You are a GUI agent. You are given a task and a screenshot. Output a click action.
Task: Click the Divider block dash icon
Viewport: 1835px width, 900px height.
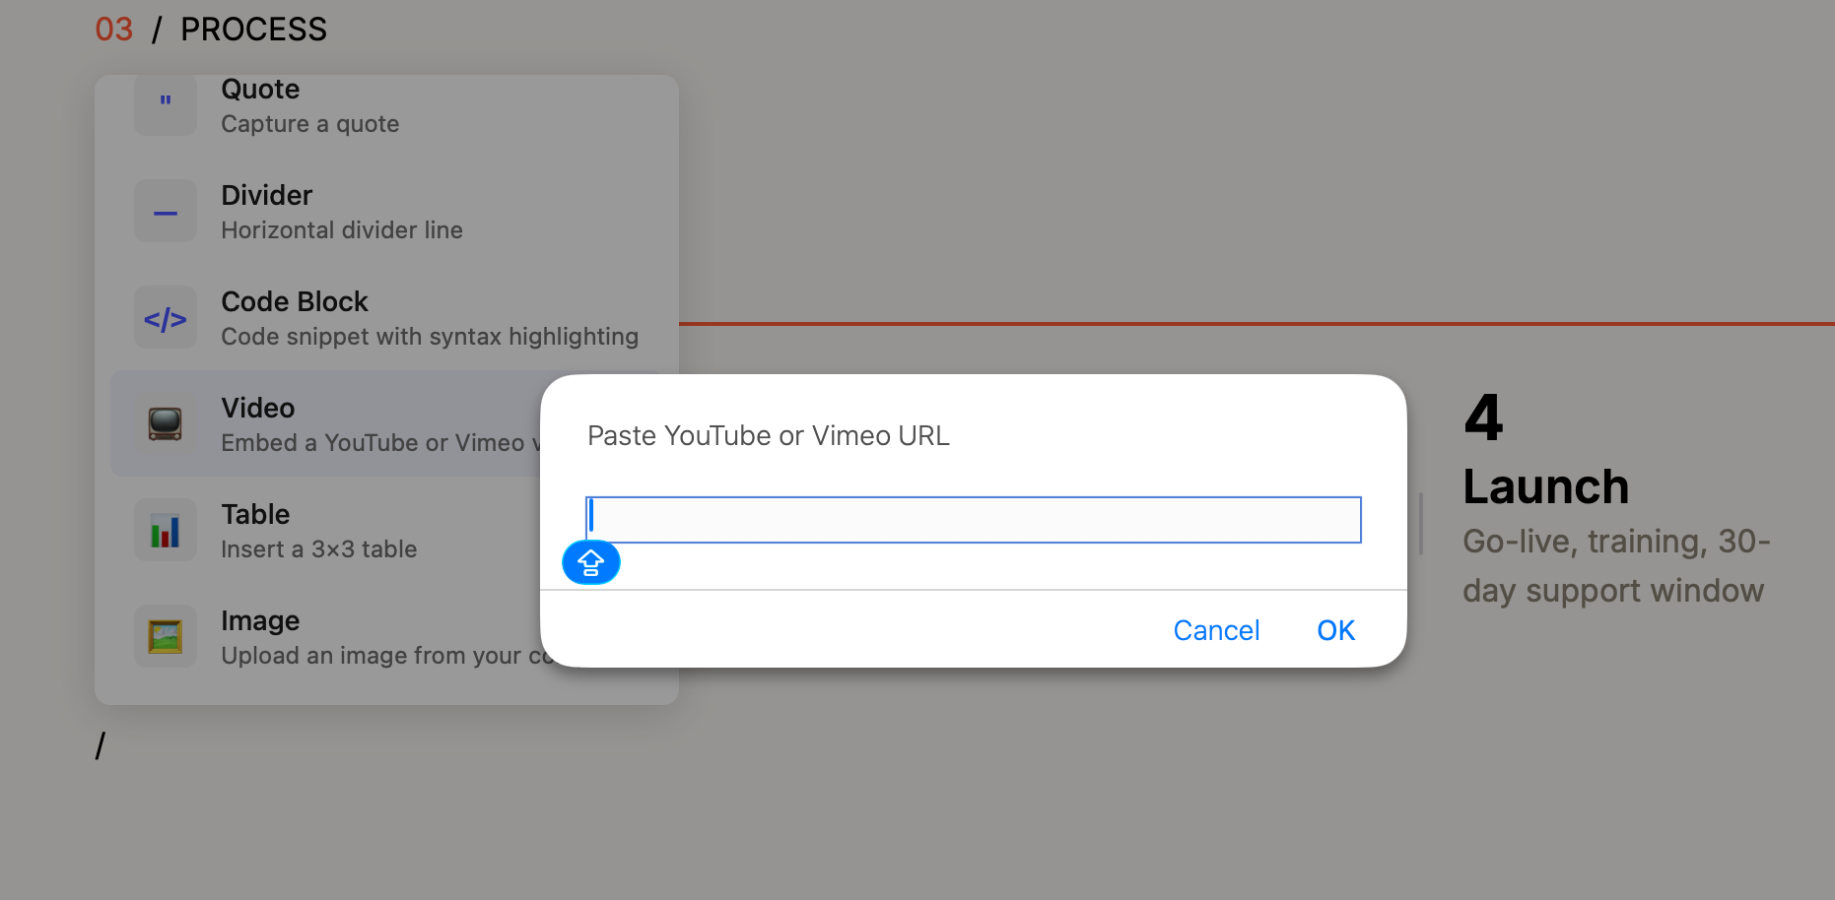click(x=166, y=211)
